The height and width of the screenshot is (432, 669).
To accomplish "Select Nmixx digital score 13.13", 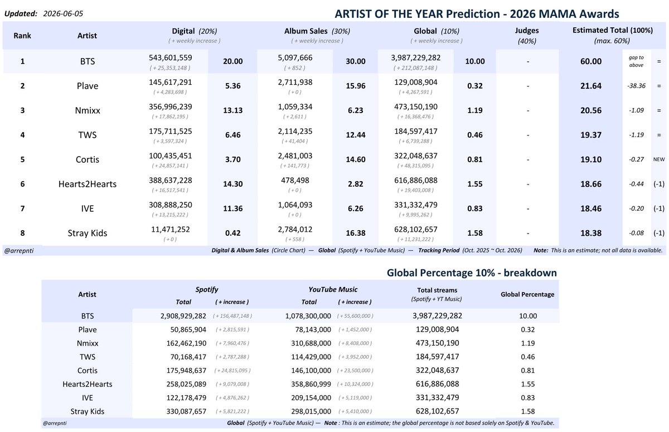I will (232, 110).
